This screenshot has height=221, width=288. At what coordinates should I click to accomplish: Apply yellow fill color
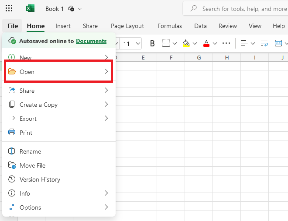[186, 43]
